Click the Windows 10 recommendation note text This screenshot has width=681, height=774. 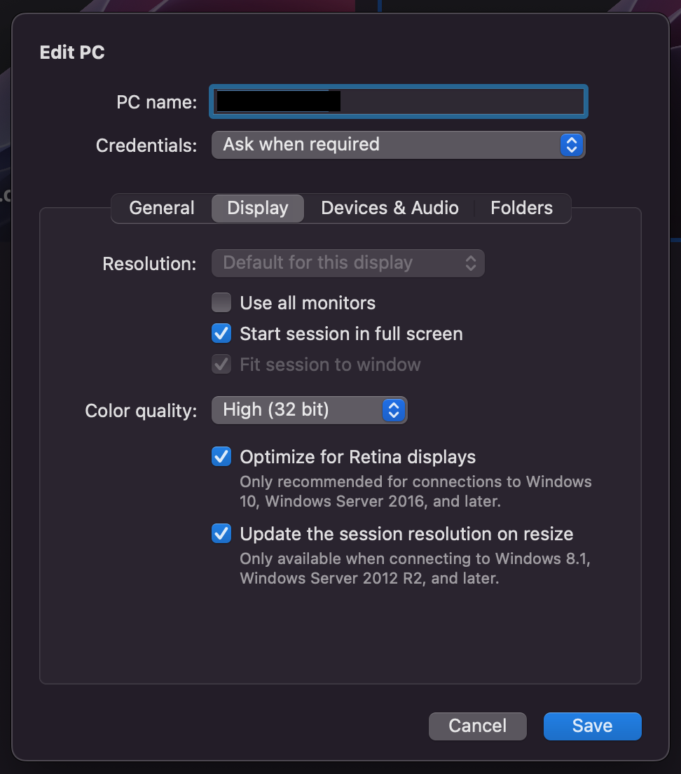point(415,491)
